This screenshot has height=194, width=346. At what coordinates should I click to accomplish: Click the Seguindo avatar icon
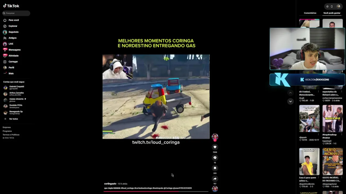pos(5,32)
